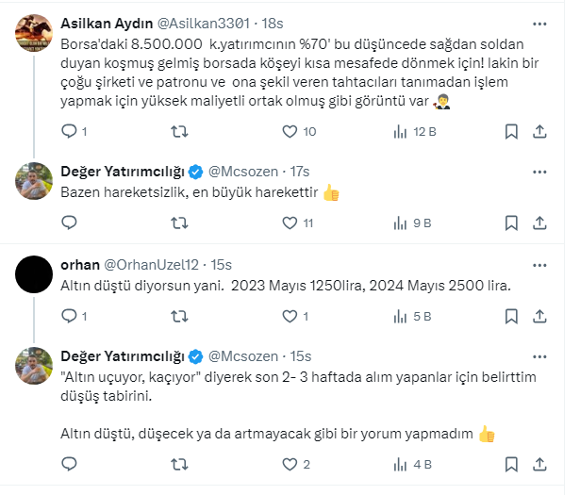Reply to the 'Bazen hareketsizlik' tweet
This screenshot has width=580, height=495.
point(69,223)
